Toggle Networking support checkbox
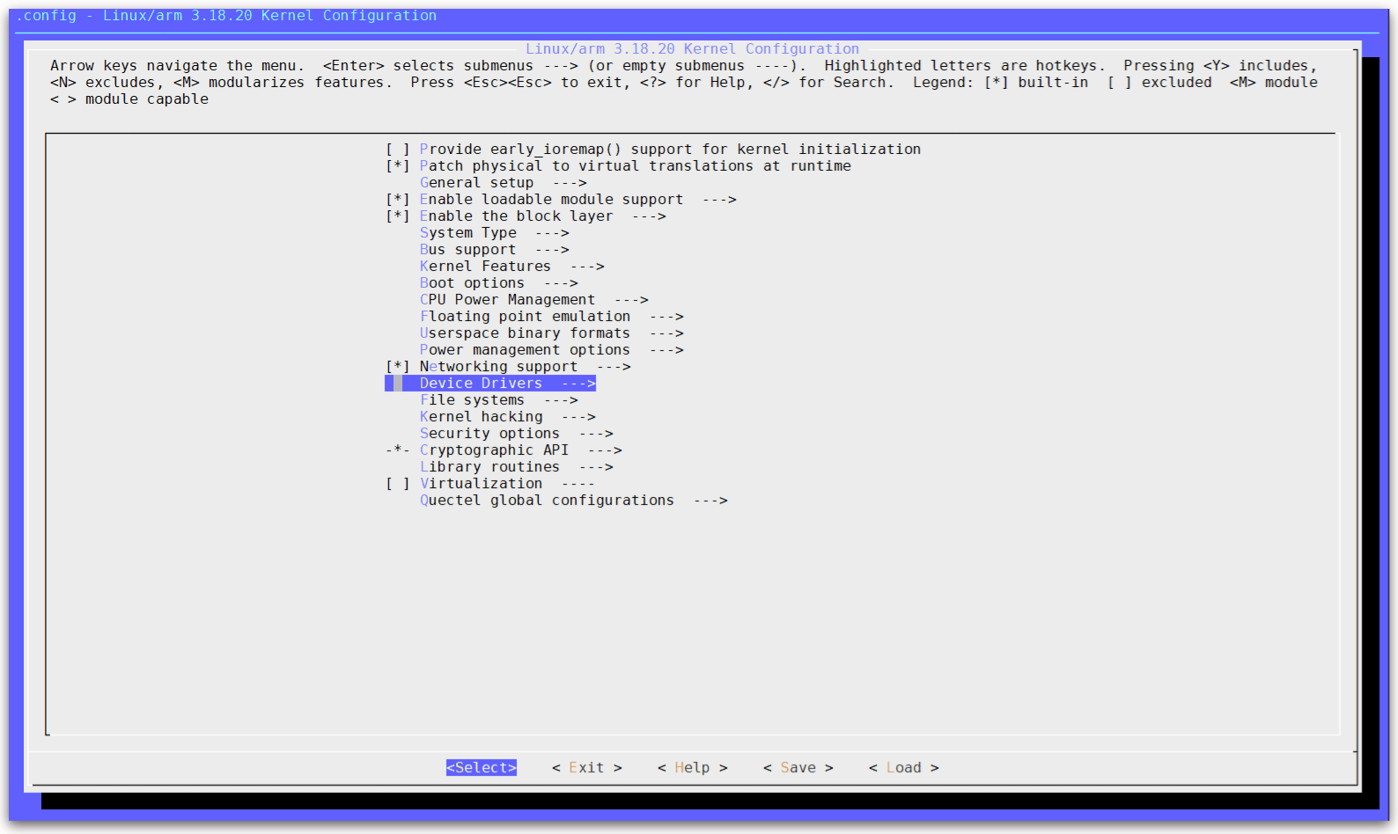 tap(397, 367)
